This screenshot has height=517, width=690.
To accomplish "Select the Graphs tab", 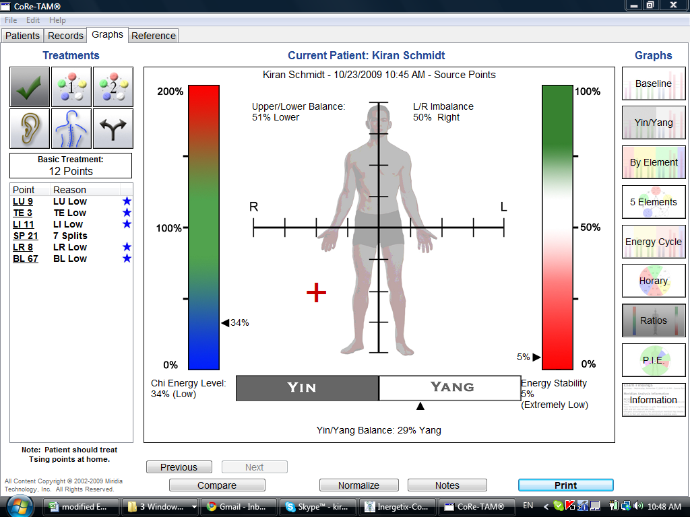I will click(x=107, y=35).
